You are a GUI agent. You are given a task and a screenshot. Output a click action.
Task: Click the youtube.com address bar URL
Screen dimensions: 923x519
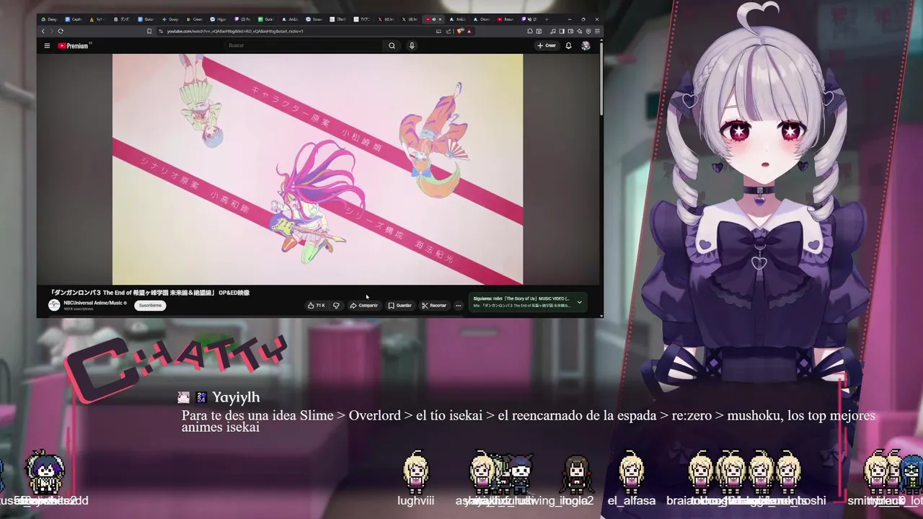pos(235,31)
